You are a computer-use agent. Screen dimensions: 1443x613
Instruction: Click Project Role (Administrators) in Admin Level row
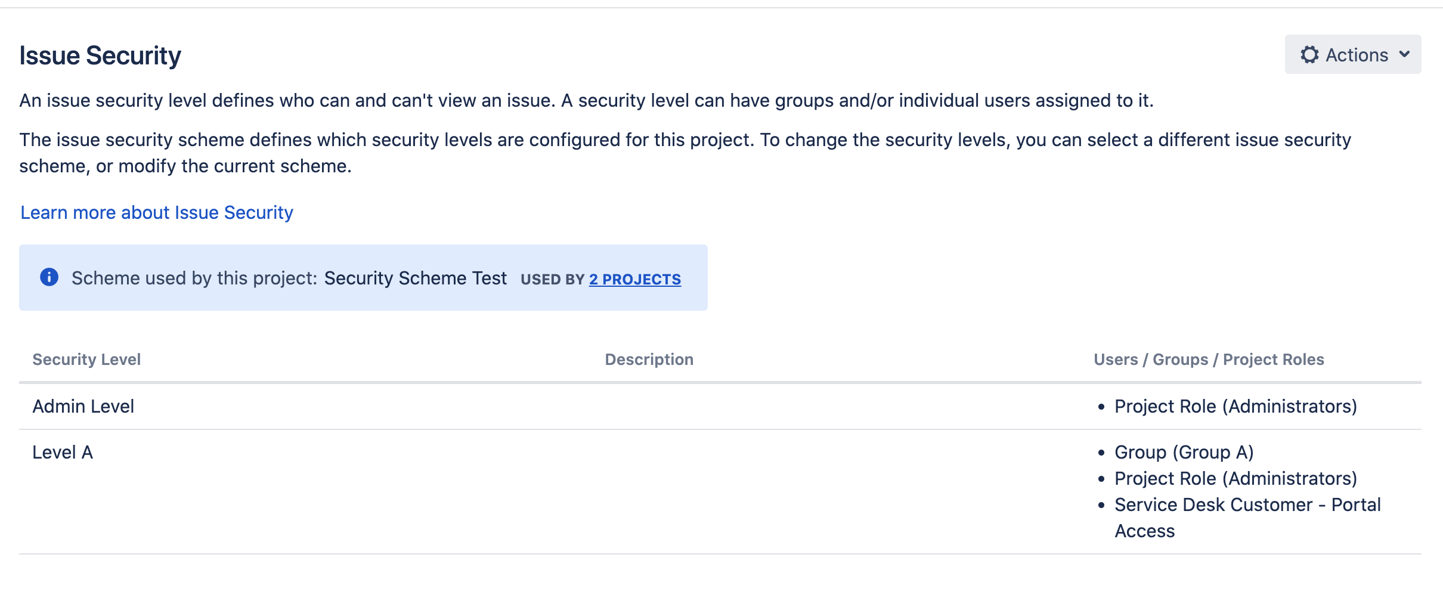point(1235,407)
